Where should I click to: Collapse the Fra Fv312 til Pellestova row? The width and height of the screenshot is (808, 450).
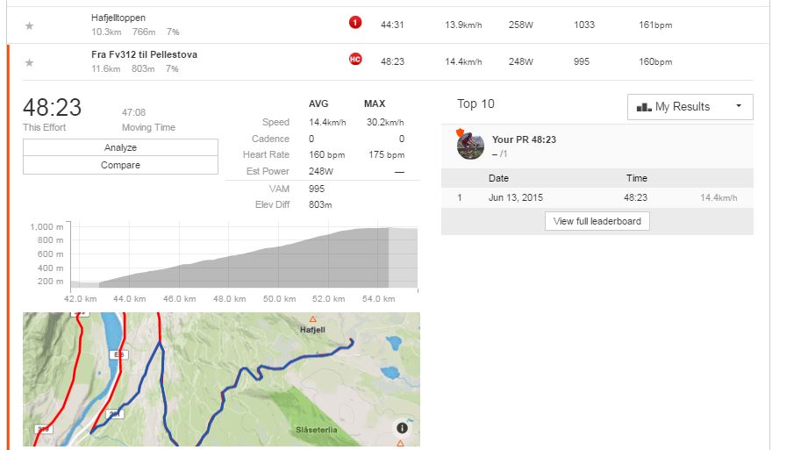coord(388,62)
